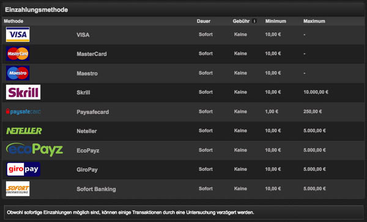Image resolution: width=367 pixels, height=222 pixels.
Task: Select the Maestro method name
Action: pos(87,73)
